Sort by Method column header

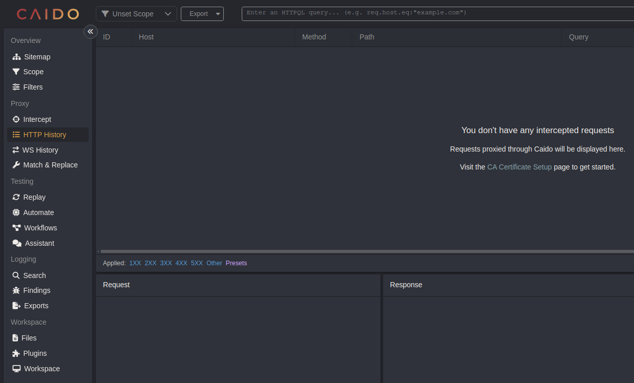point(324,37)
